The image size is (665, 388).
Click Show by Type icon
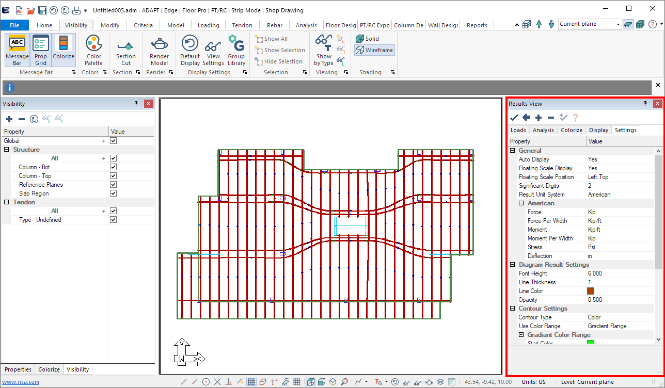(x=324, y=50)
